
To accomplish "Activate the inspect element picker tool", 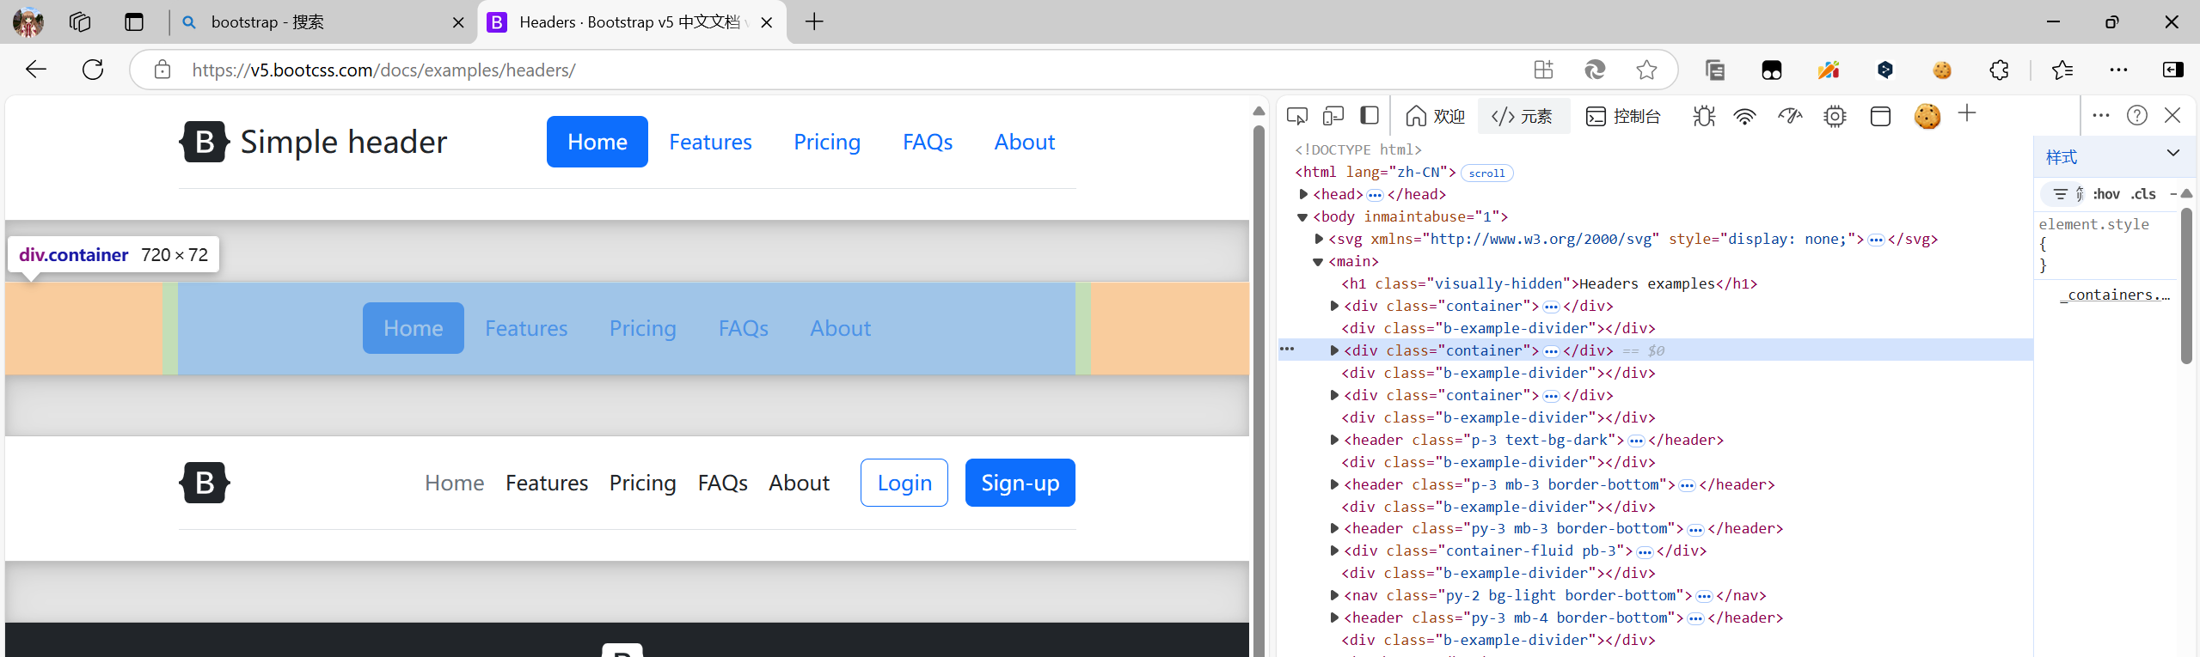I will pyautogui.click(x=1296, y=116).
